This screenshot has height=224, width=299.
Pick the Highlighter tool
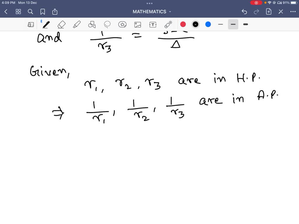point(77,24)
